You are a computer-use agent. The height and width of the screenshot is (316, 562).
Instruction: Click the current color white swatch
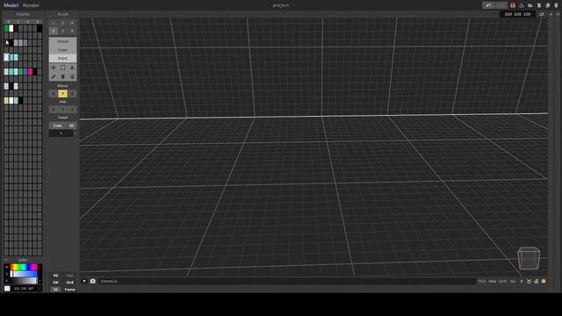pyautogui.click(x=7, y=289)
